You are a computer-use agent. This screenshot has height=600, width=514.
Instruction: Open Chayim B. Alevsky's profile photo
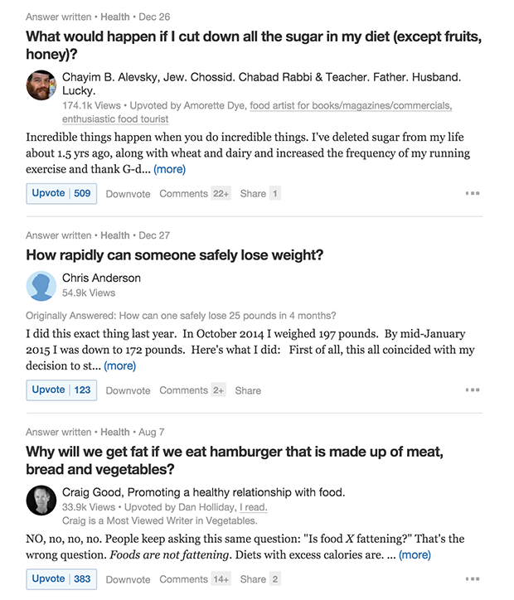click(x=41, y=85)
